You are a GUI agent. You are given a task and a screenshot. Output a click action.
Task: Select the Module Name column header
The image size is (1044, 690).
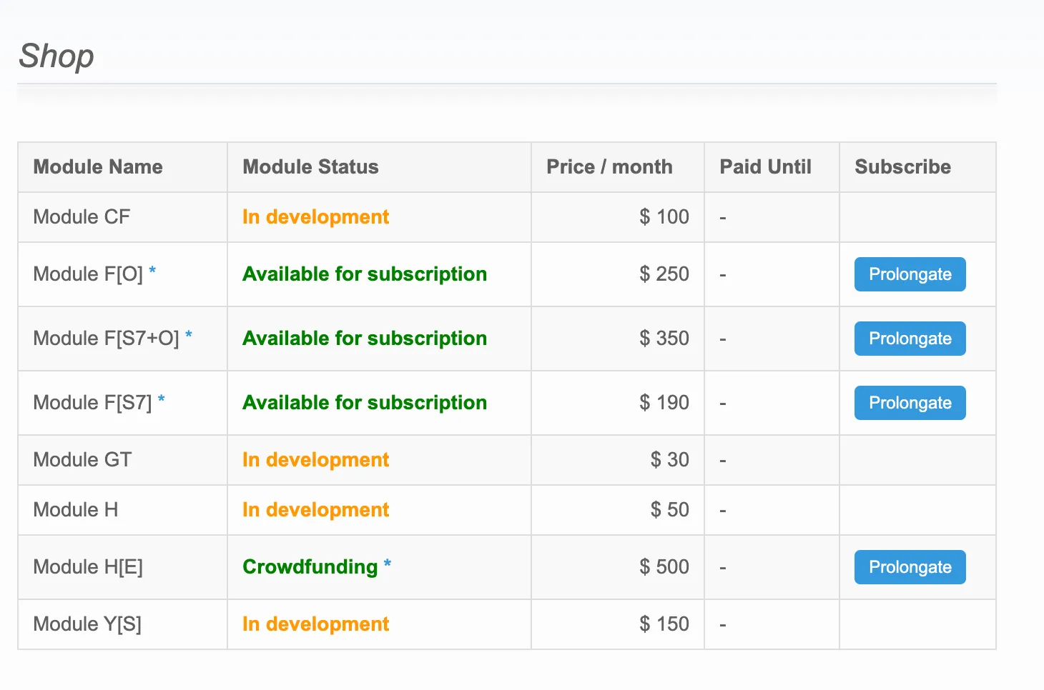click(x=98, y=166)
